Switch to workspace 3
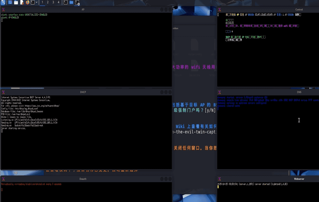The height and width of the screenshot is (202, 319). tap(53, 2)
